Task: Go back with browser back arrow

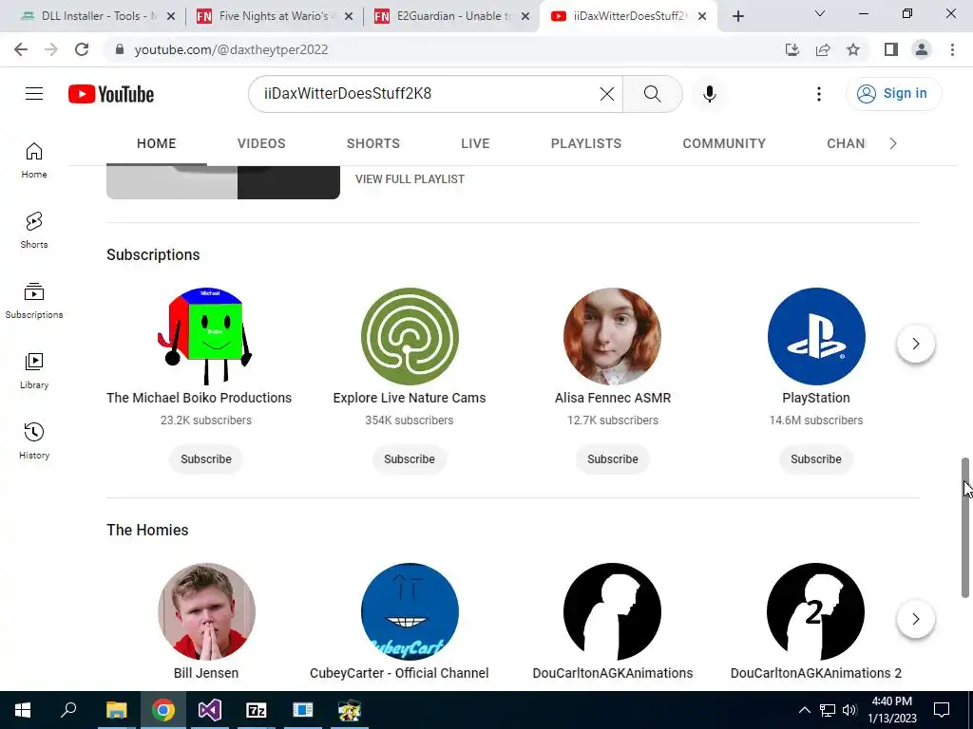Action: click(21, 49)
